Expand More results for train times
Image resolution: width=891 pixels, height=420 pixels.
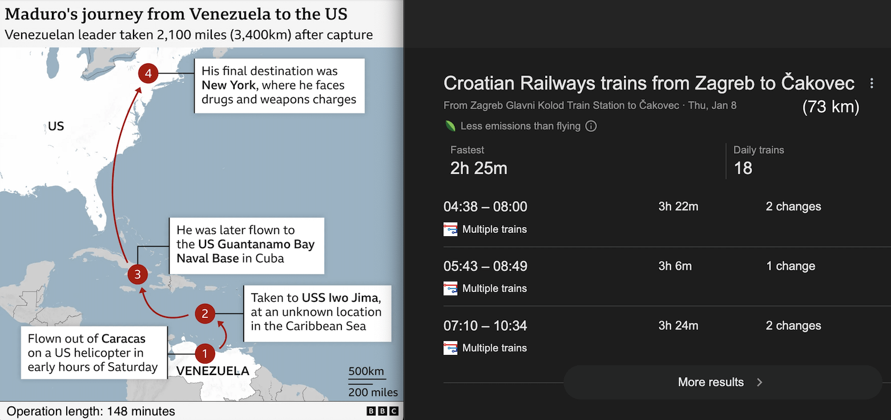point(721,382)
